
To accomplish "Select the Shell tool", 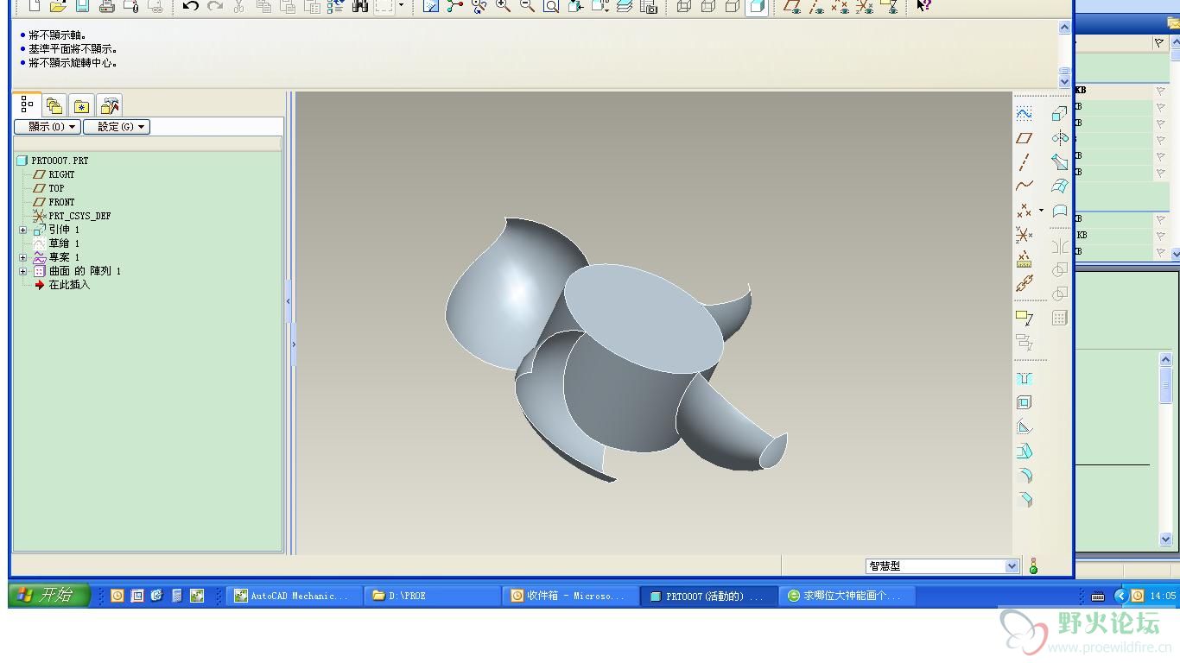I will [x=1025, y=402].
